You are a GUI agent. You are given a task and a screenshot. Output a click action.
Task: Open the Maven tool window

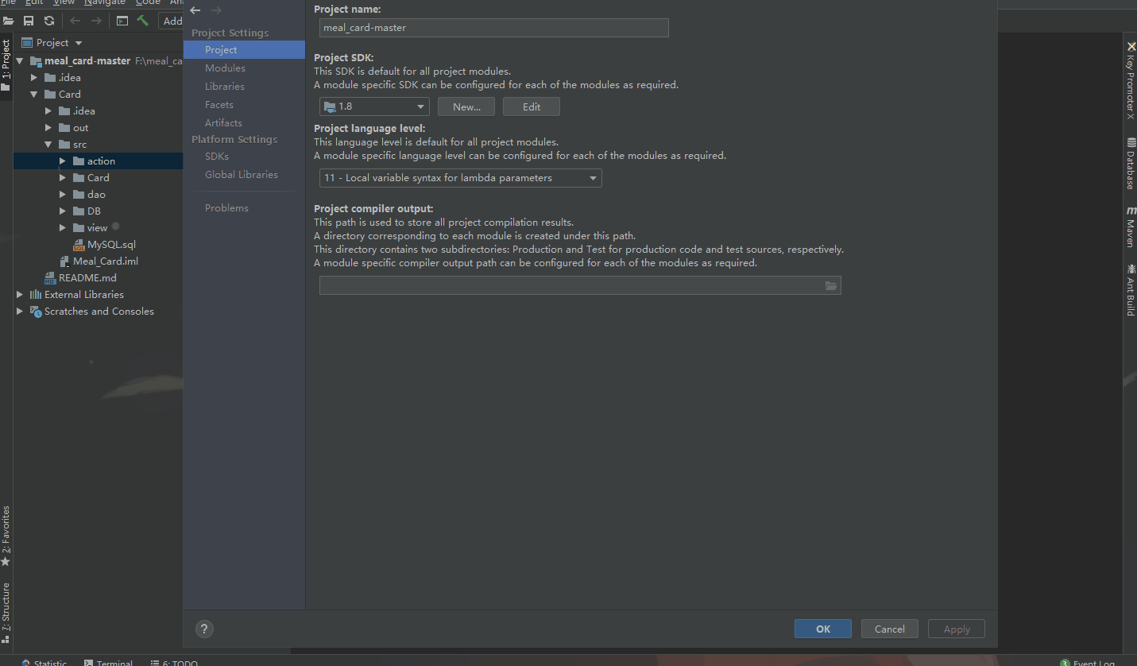(x=1130, y=227)
